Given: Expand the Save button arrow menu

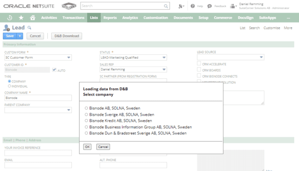Looking at the screenshot, I should click(20, 36).
